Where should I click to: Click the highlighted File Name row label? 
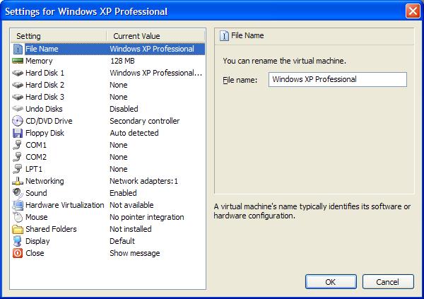[x=42, y=49]
